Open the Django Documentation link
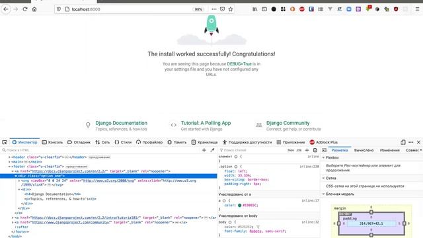This screenshot has width=423, height=238. [x=122, y=123]
